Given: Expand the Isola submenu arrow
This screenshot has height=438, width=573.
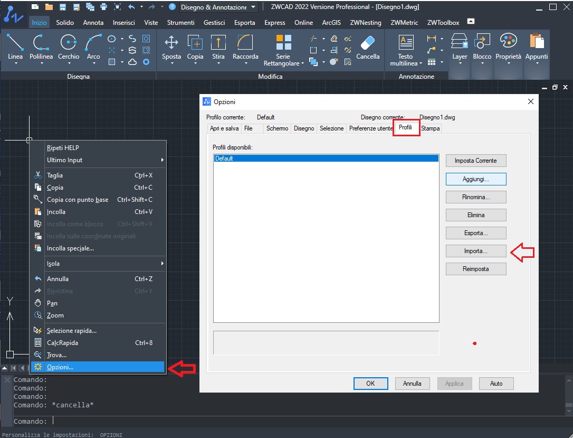Looking at the screenshot, I should click(x=163, y=264).
